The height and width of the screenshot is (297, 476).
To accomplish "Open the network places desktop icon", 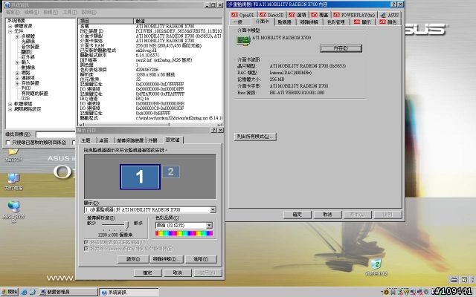I will [13, 211].
